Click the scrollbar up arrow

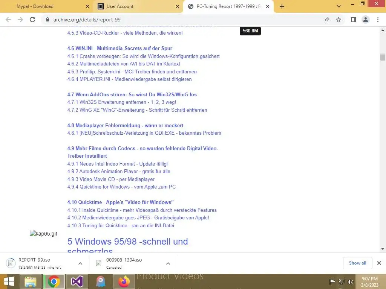coord(383,30)
